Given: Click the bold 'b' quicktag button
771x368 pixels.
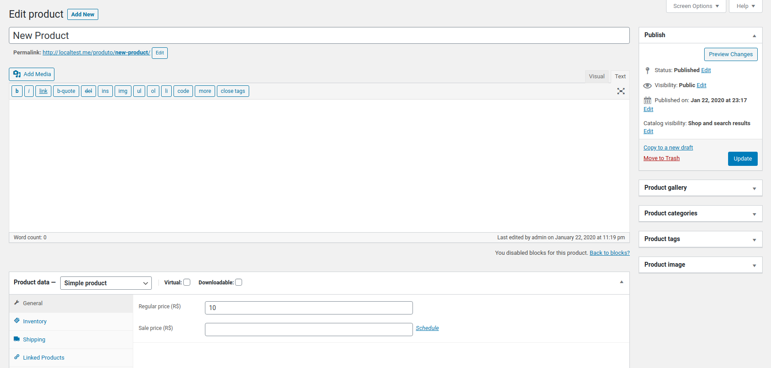Looking at the screenshot, I should pos(17,91).
